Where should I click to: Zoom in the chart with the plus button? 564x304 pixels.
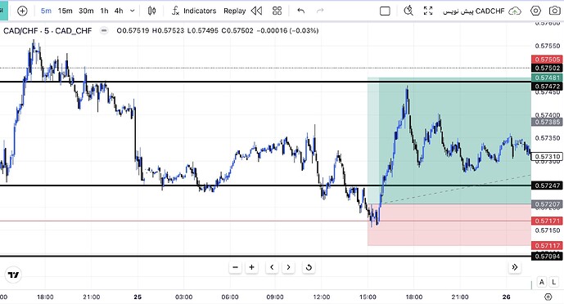(252, 267)
